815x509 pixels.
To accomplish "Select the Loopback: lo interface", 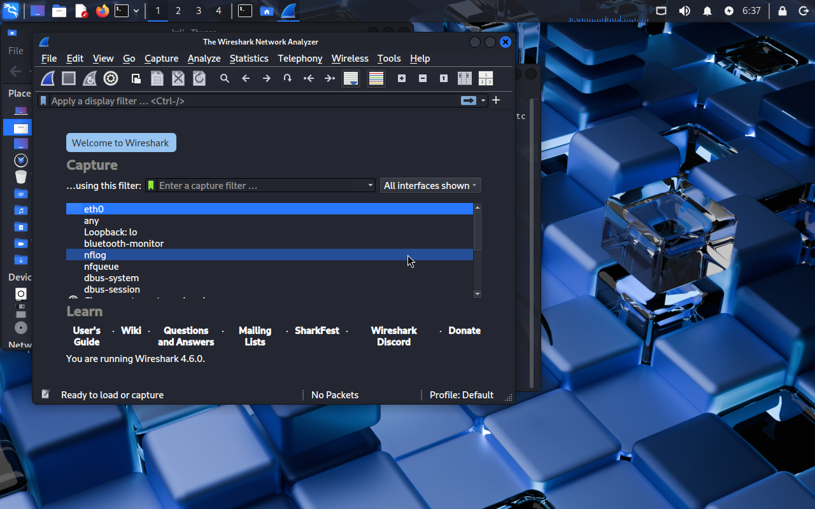I will (110, 232).
